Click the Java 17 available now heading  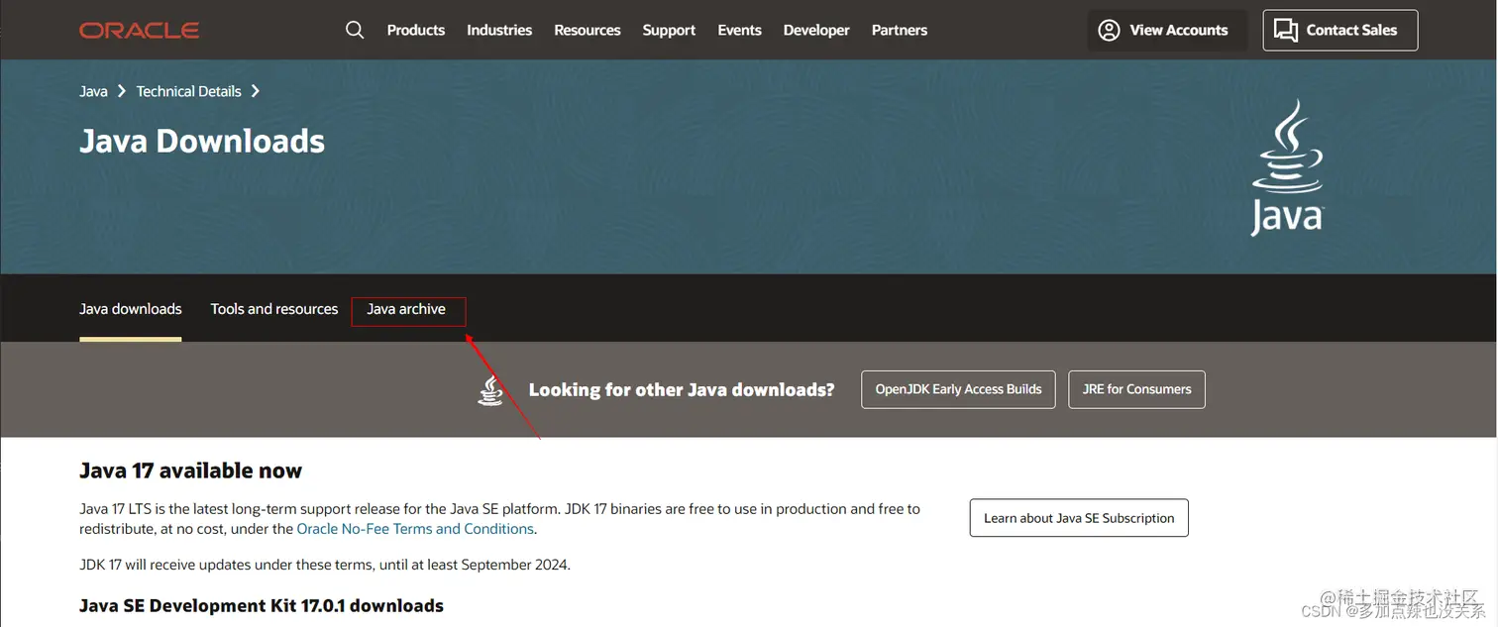[190, 470]
